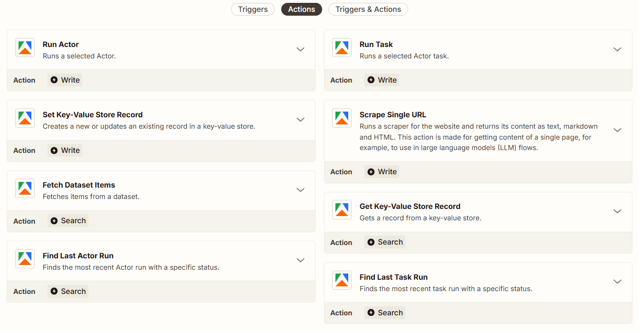The width and height of the screenshot is (639, 331).
Task: Click the Search badge on Get Key-Value Store Record
Action: point(385,242)
